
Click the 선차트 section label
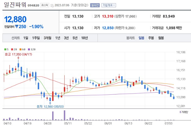(16, 38)
